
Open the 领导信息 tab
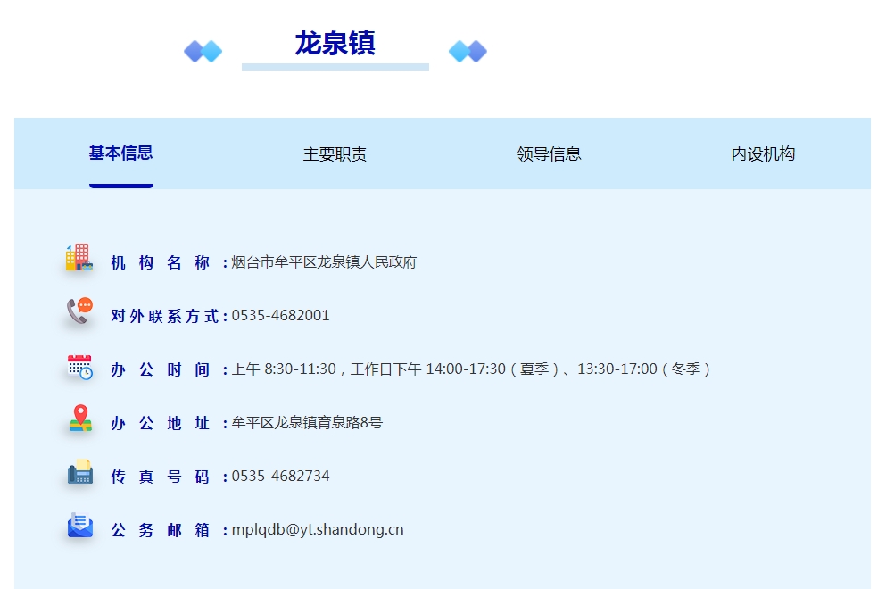click(549, 154)
